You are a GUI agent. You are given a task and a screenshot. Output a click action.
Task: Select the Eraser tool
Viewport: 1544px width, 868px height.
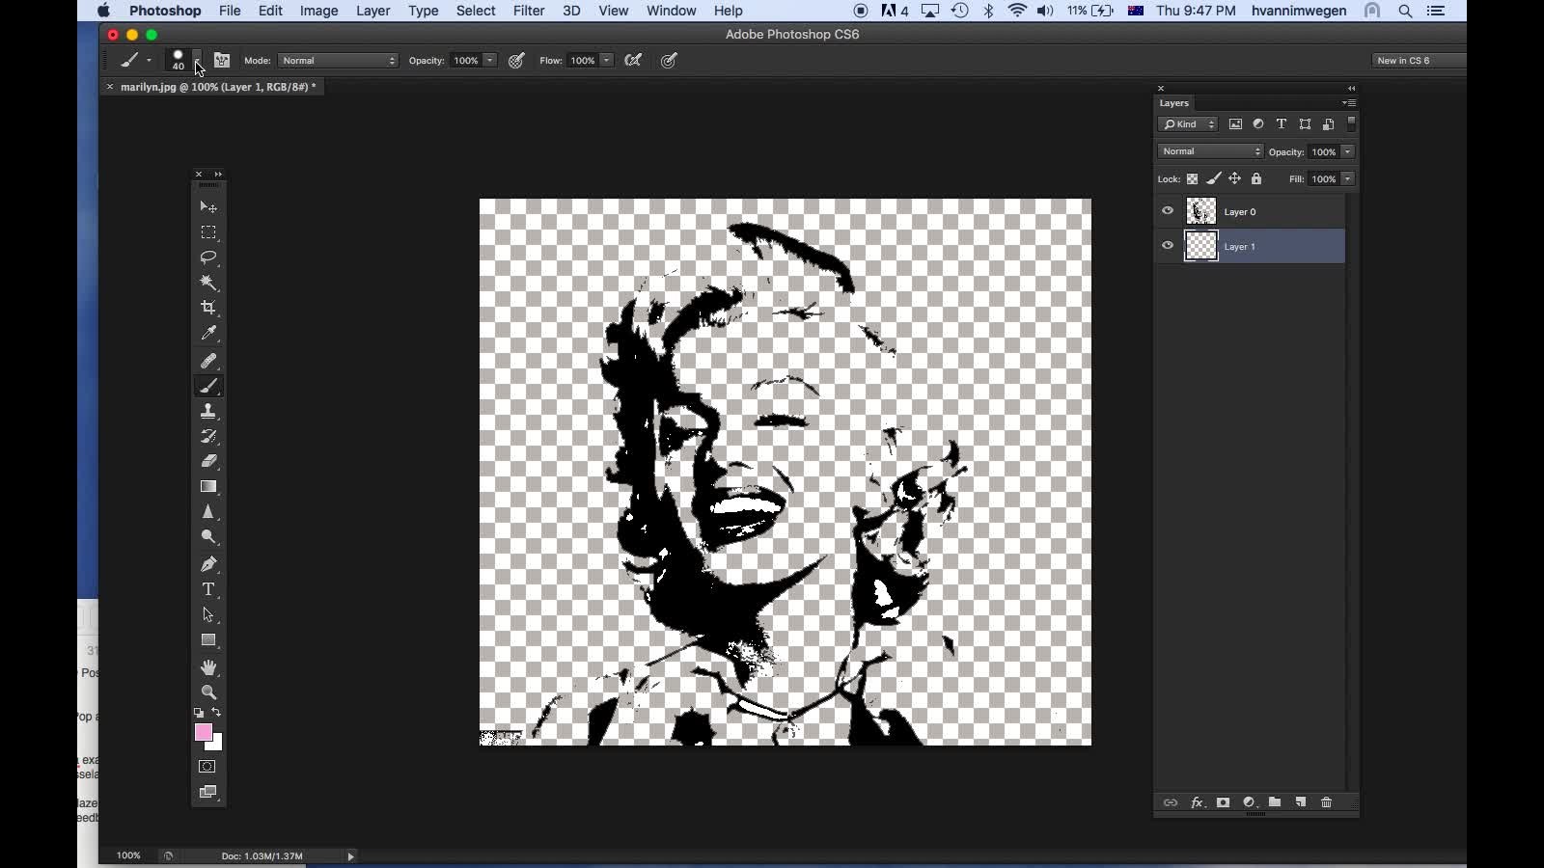tap(208, 461)
